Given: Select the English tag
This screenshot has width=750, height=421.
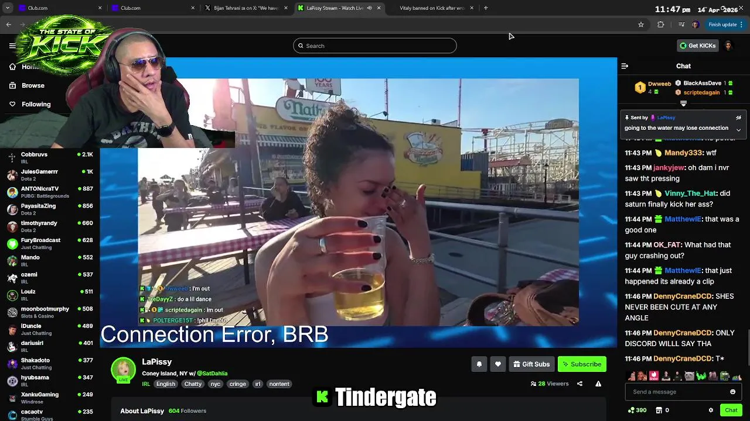Looking at the screenshot, I should click(166, 384).
